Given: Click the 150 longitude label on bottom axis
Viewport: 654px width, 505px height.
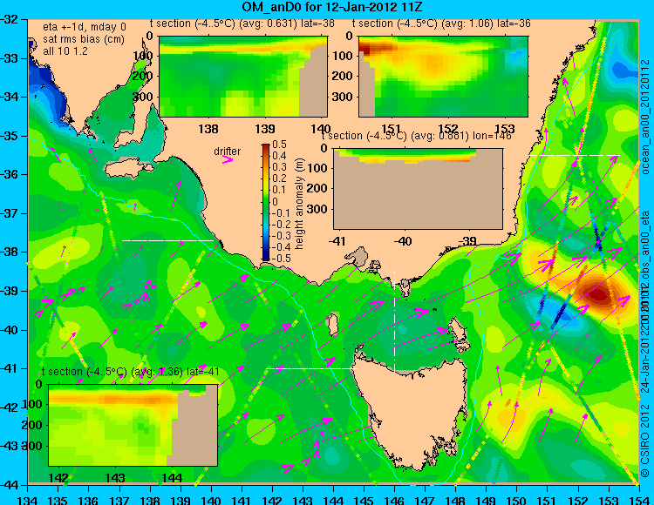Looking at the screenshot, I should (516, 500).
